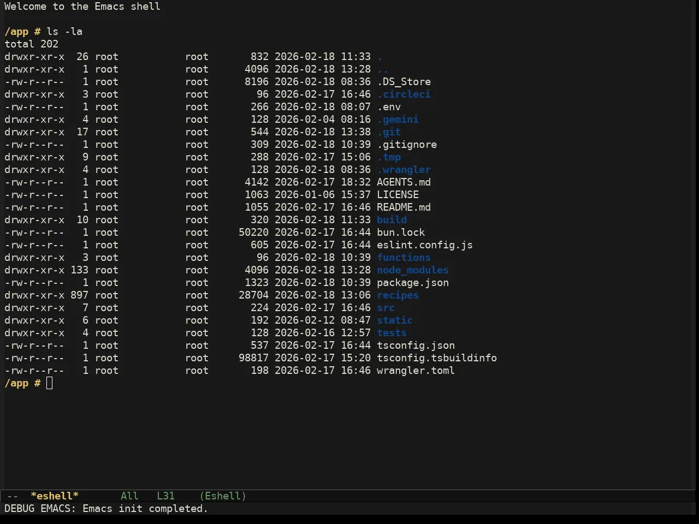Click the (Eshell) major mode indicator
This screenshot has width=699, height=524.
tap(223, 496)
